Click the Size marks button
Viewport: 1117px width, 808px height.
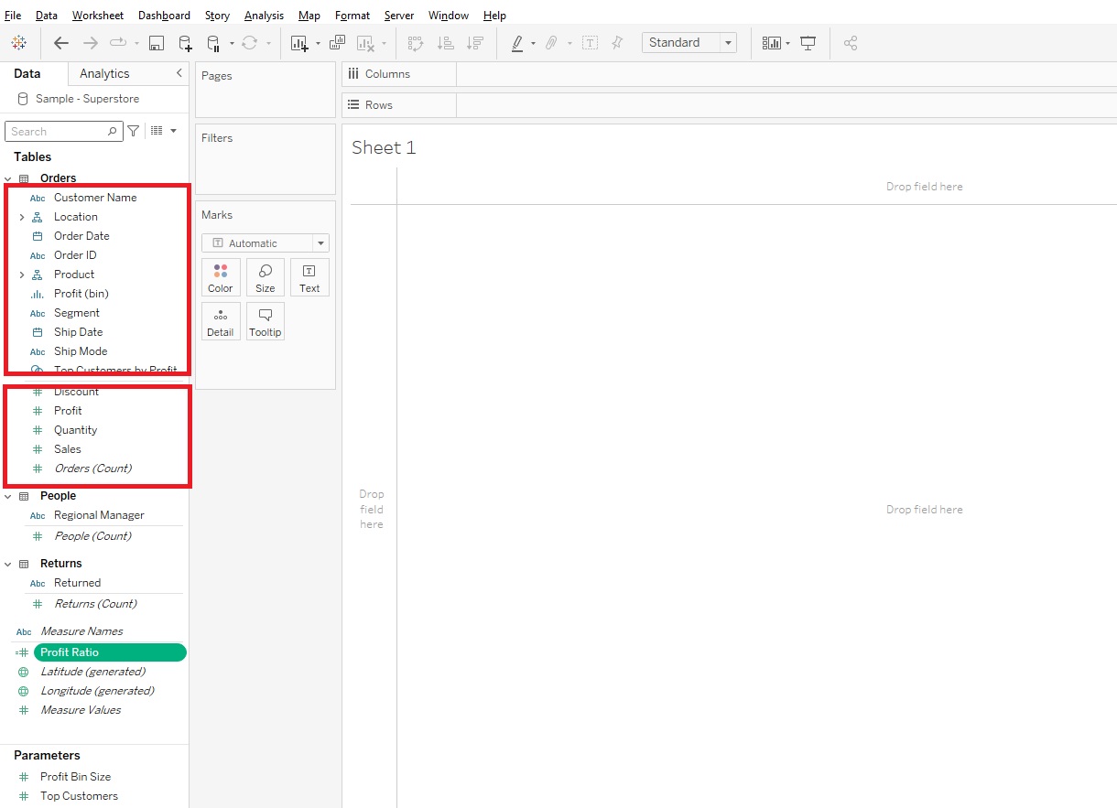point(266,277)
